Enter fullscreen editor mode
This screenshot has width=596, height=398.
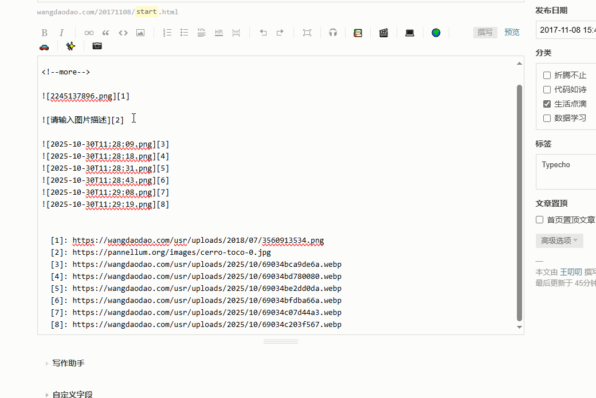(307, 33)
